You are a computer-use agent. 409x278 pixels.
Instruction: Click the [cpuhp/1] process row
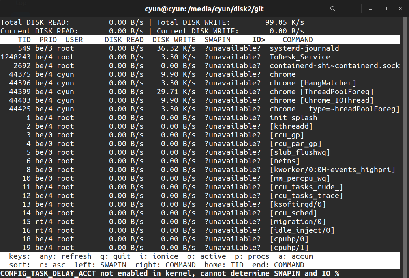point(200,247)
